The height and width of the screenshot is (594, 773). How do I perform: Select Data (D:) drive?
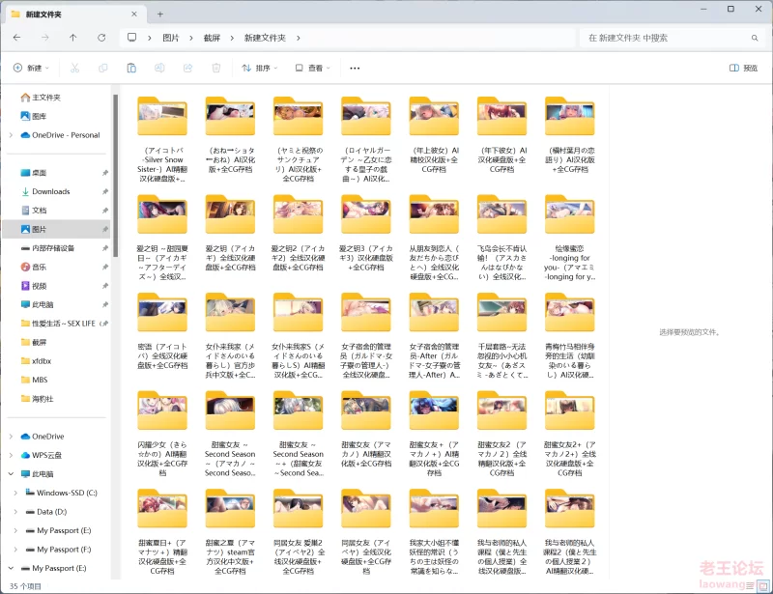46,512
